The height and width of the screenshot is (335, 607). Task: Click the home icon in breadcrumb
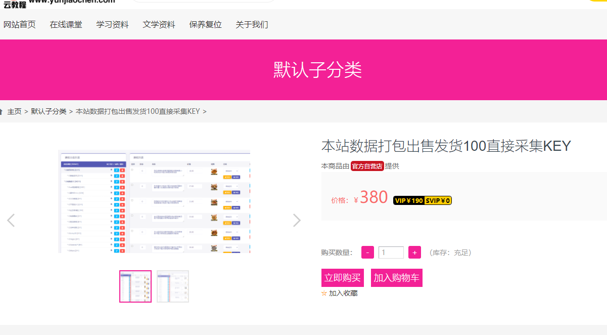(2, 111)
